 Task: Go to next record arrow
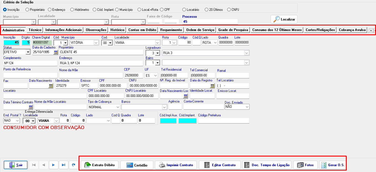click(x=53, y=165)
